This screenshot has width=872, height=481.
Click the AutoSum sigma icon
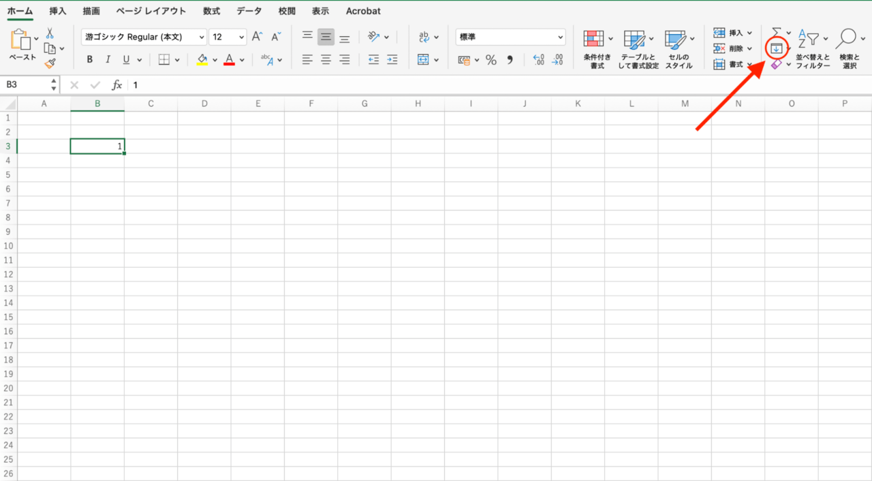pos(776,33)
